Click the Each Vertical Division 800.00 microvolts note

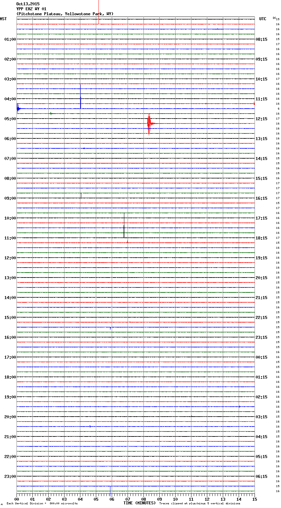tap(42, 503)
